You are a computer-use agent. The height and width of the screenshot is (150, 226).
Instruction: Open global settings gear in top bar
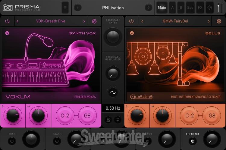pos(209,8)
